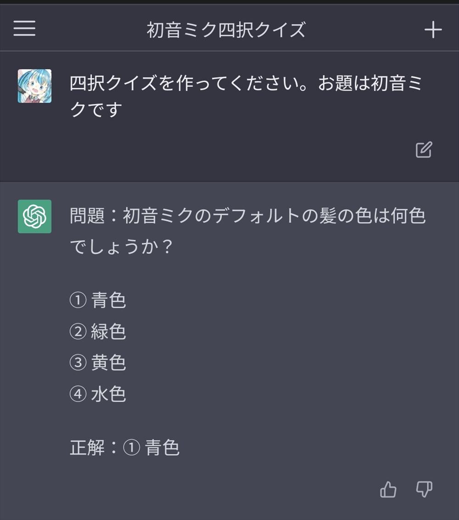
Task: Select answer option ④ 水色
Action: click(x=98, y=394)
